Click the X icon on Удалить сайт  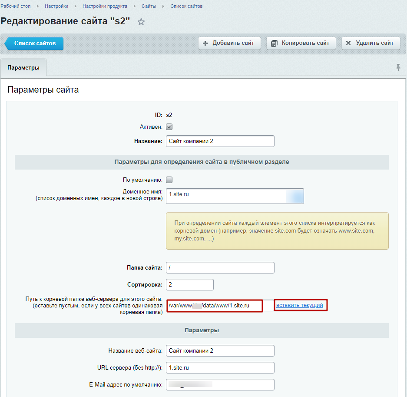[x=348, y=43]
